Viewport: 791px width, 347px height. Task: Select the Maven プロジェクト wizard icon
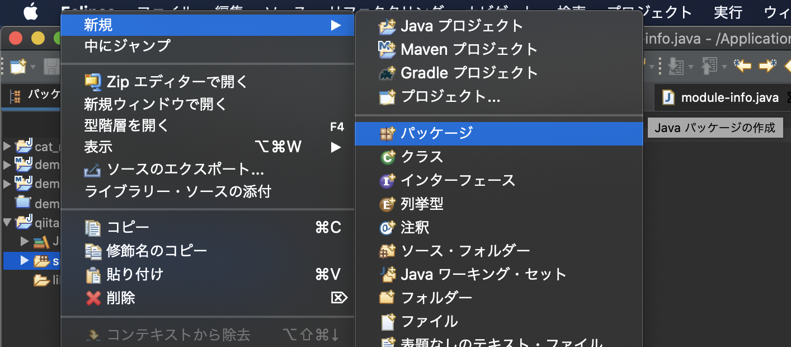[x=386, y=49]
